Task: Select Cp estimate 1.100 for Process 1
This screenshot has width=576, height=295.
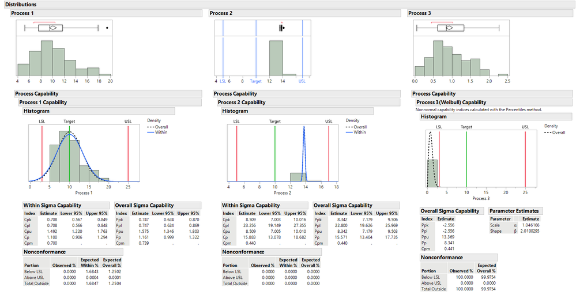Action: click(51, 237)
